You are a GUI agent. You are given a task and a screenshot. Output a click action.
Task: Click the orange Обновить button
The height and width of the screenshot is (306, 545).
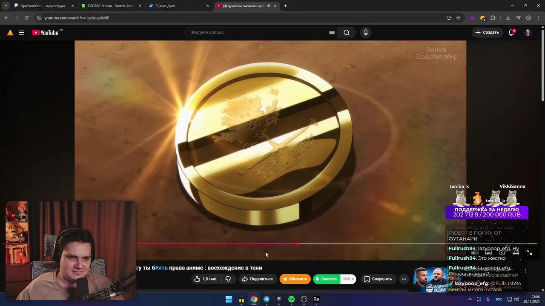tap(295, 279)
